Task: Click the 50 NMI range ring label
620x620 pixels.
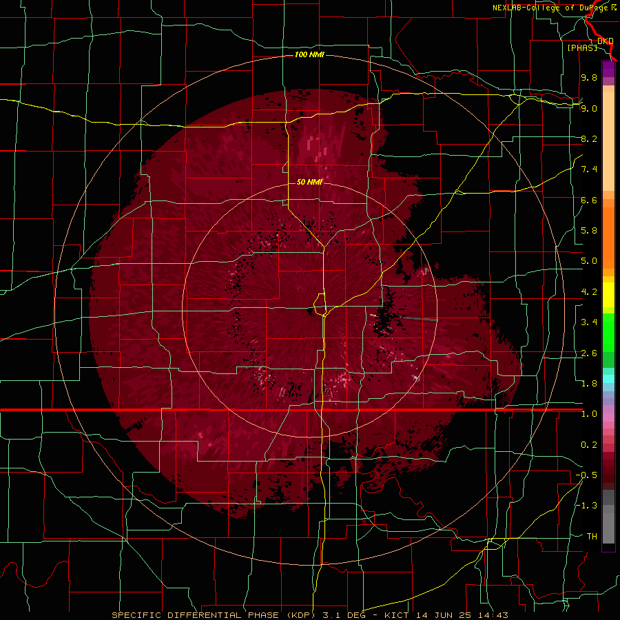Action: [x=309, y=182]
